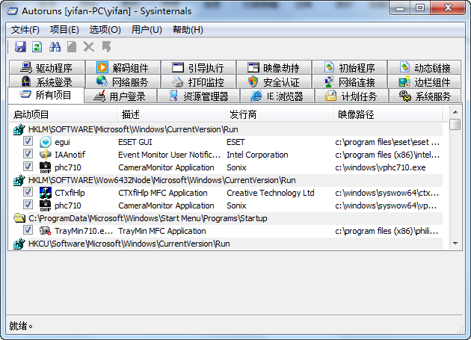The height and width of the screenshot is (340, 471).
Task: Click the vertical scrollbar thumb
Action: click(455, 124)
